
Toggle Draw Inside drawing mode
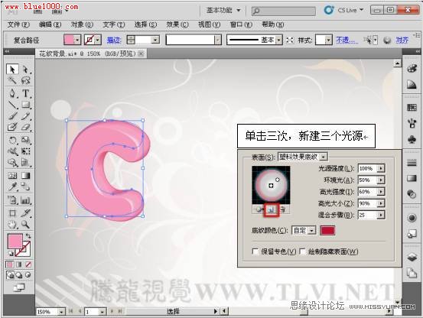pyautogui.click(x=28, y=275)
